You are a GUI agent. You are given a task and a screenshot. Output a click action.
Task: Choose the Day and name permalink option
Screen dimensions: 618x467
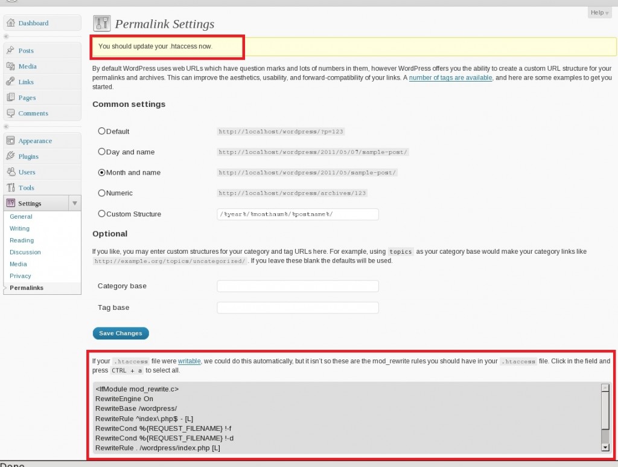click(101, 152)
